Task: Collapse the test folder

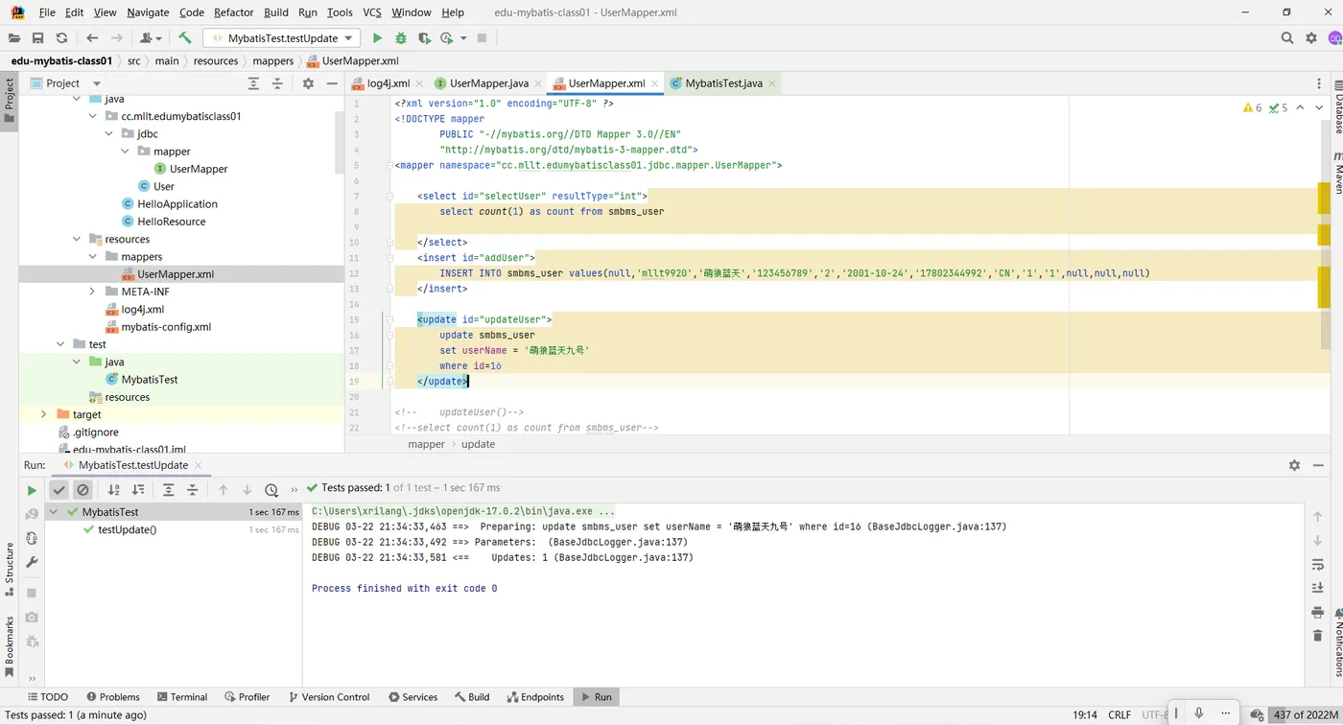Action: pos(60,344)
